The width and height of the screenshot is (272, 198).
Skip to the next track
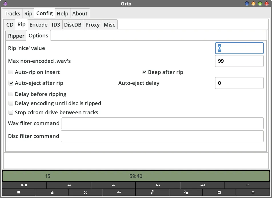pyautogui.click(x=203, y=185)
